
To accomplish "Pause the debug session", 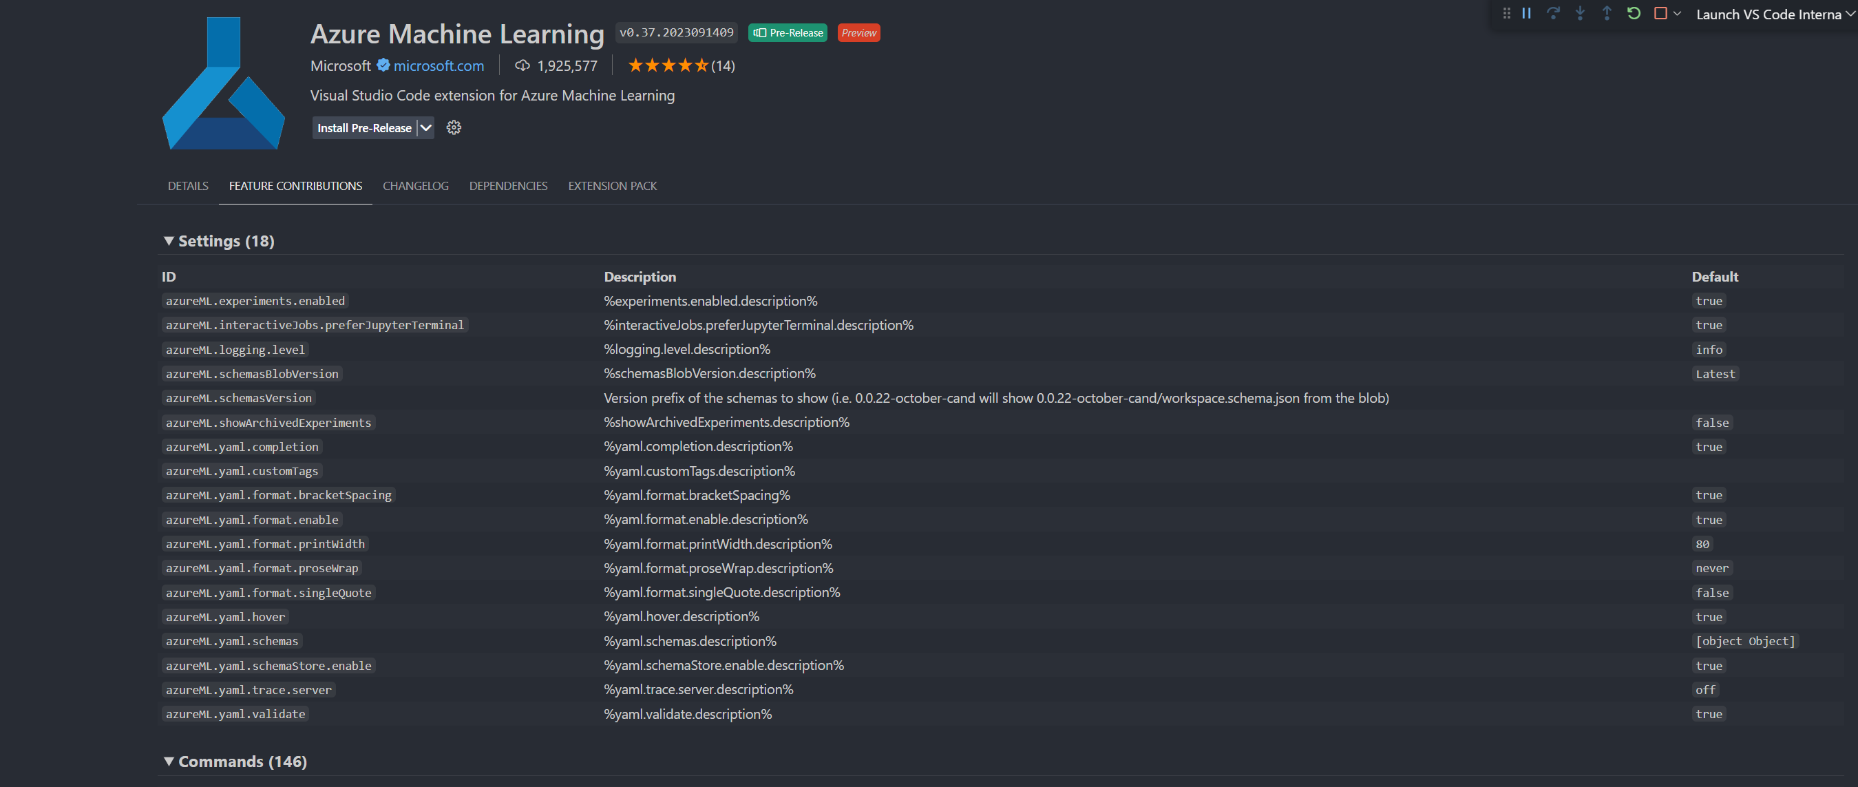I will (1526, 14).
